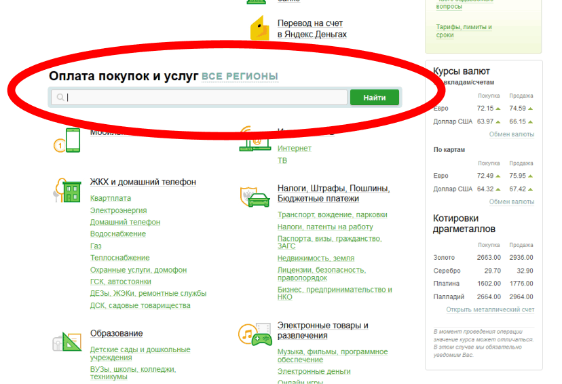Screen dimensions: 562x384
Task: Open Перевод на счет в Яндекс.Деньгах
Action: pos(312,28)
